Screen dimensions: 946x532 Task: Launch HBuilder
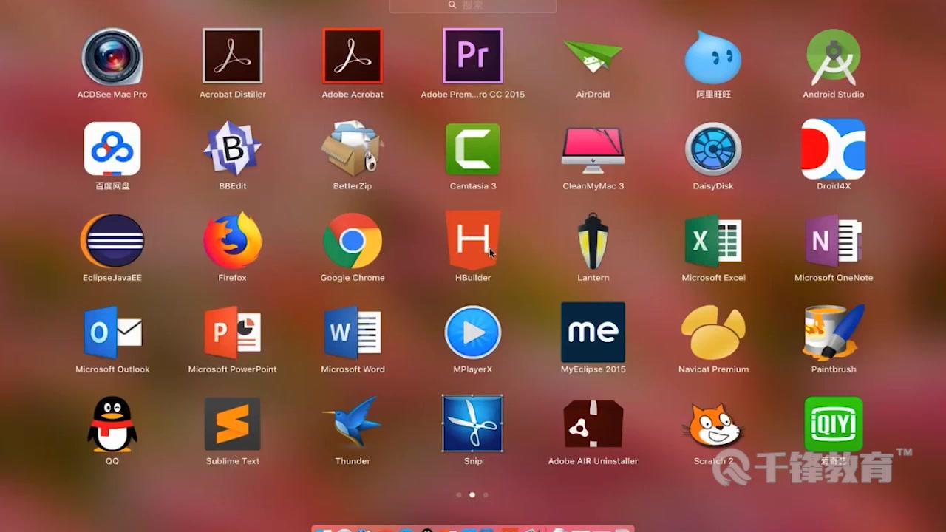pyautogui.click(x=473, y=240)
